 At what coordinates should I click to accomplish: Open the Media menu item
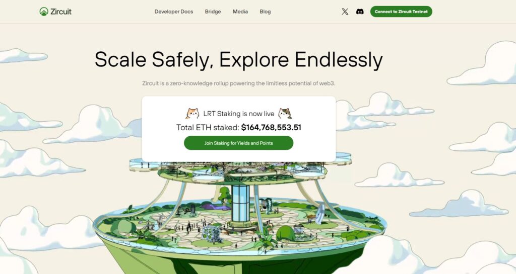click(x=240, y=12)
